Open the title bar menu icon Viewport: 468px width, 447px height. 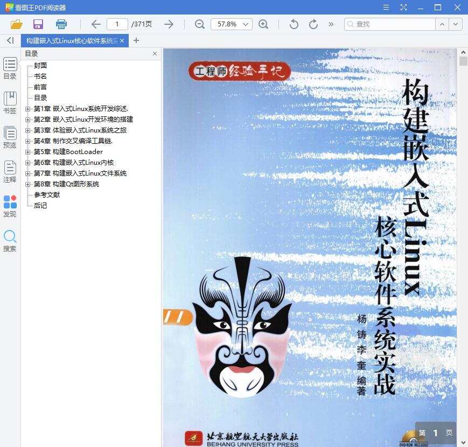386,7
